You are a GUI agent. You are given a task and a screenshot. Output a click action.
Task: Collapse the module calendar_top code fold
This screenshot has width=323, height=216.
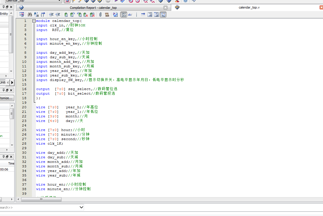34,21
